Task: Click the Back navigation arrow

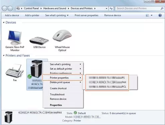Action: pos(4,8)
